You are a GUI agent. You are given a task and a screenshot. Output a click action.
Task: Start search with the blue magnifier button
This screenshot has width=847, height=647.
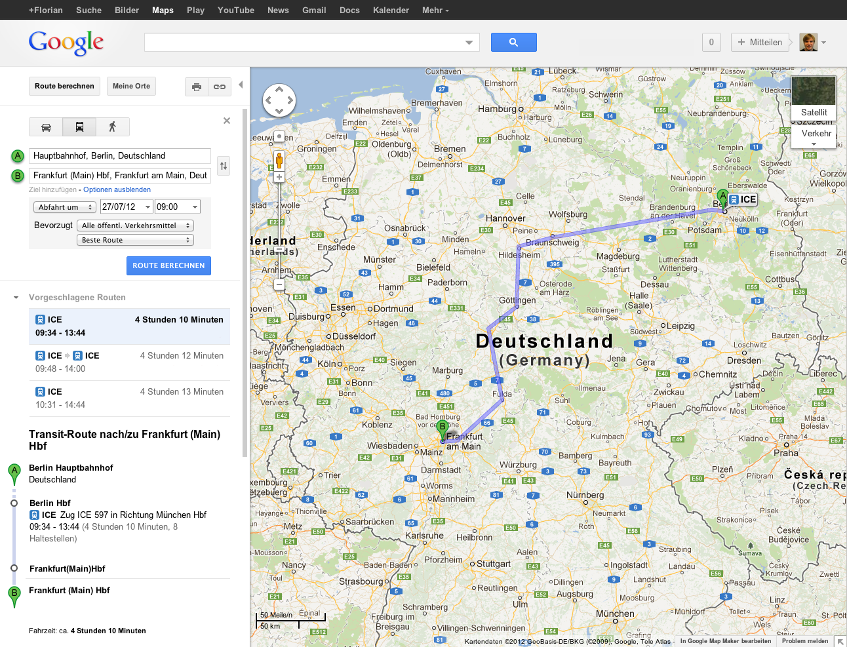click(513, 42)
